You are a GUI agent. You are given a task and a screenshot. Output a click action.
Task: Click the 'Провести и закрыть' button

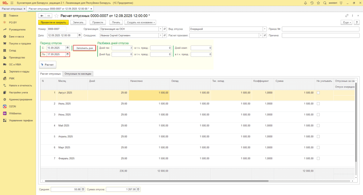pyautogui.click(x=53, y=22)
